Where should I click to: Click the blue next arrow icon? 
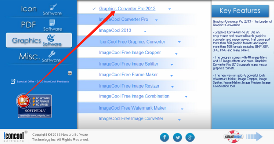point(254,137)
